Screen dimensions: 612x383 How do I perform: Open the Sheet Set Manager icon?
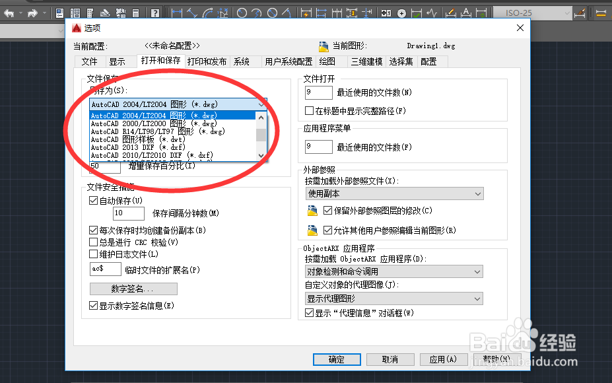105,13
